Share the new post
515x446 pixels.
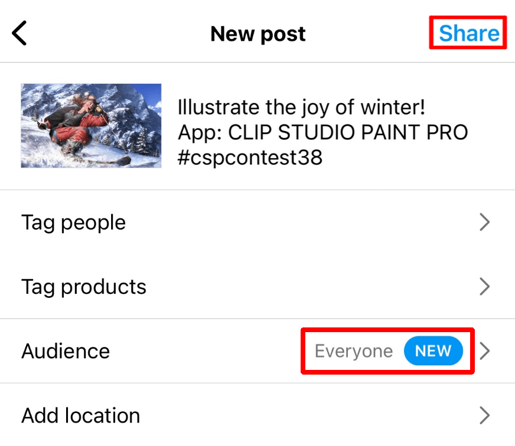click(x=469, y=34)
